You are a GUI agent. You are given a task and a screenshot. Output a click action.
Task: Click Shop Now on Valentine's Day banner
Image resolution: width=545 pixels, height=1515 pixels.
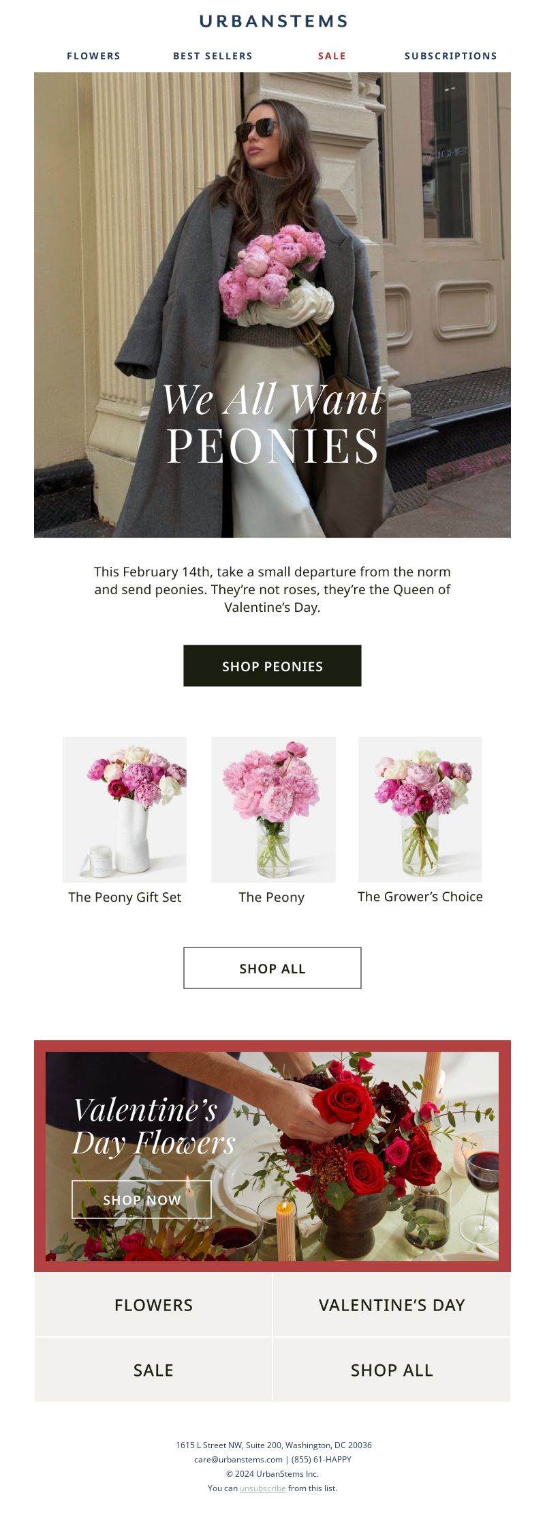click(x=142, y=1199)
